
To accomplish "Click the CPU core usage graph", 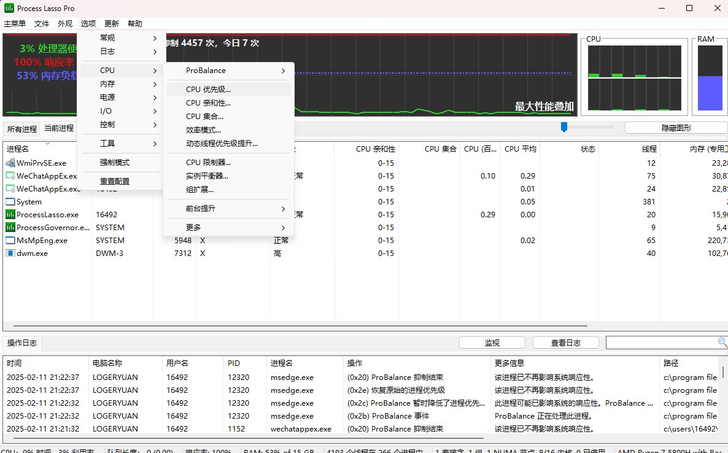I will 634,77.
